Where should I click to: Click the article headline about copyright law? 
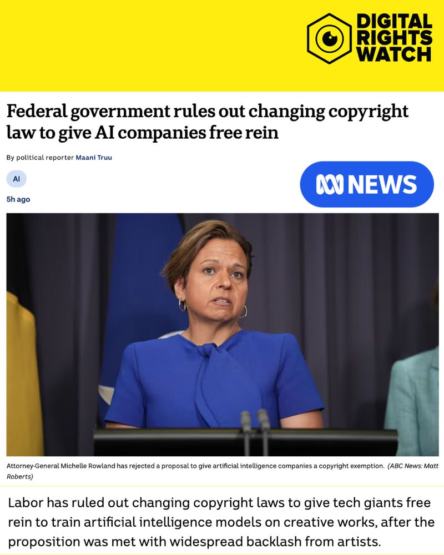point(208,122)
